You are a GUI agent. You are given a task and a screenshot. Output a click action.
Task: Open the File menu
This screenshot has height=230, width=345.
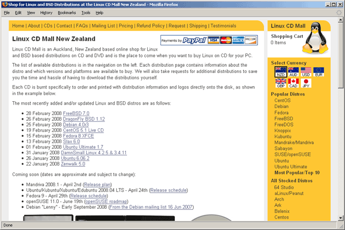pyautogui.click(x=6, y=13)
